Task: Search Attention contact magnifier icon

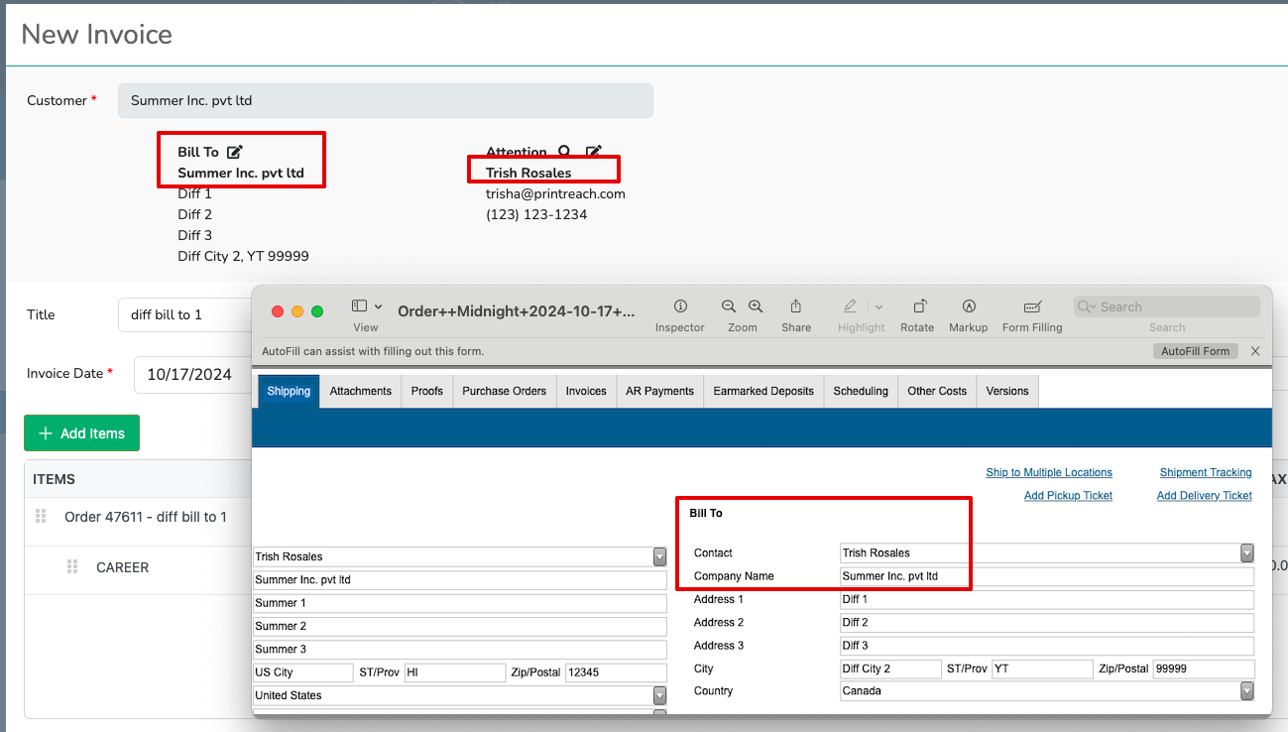Action: click(564, 152)
